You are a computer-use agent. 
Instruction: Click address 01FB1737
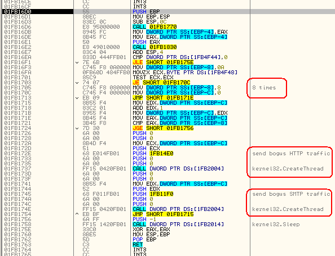pos(17,169)
